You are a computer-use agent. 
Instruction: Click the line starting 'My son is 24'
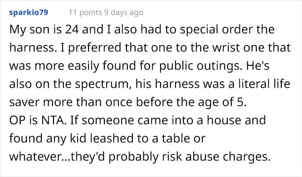coord(142,29)
